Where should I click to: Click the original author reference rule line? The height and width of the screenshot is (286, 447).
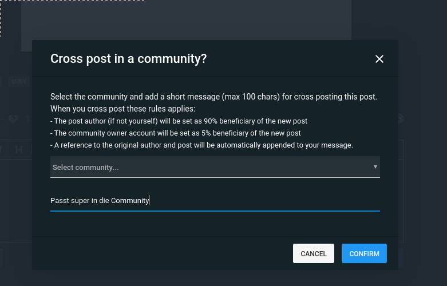(x=201, y=145)
